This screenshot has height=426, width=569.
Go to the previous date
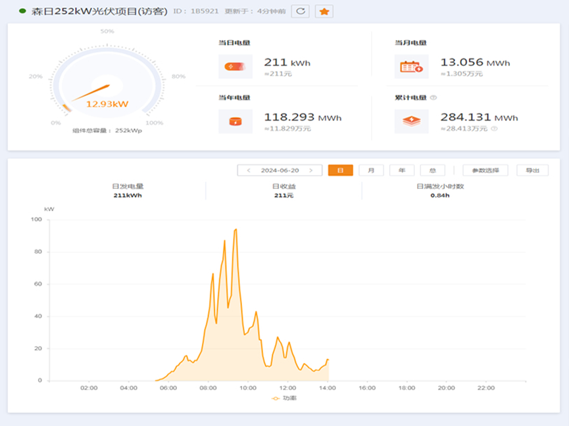pos(249,170)
